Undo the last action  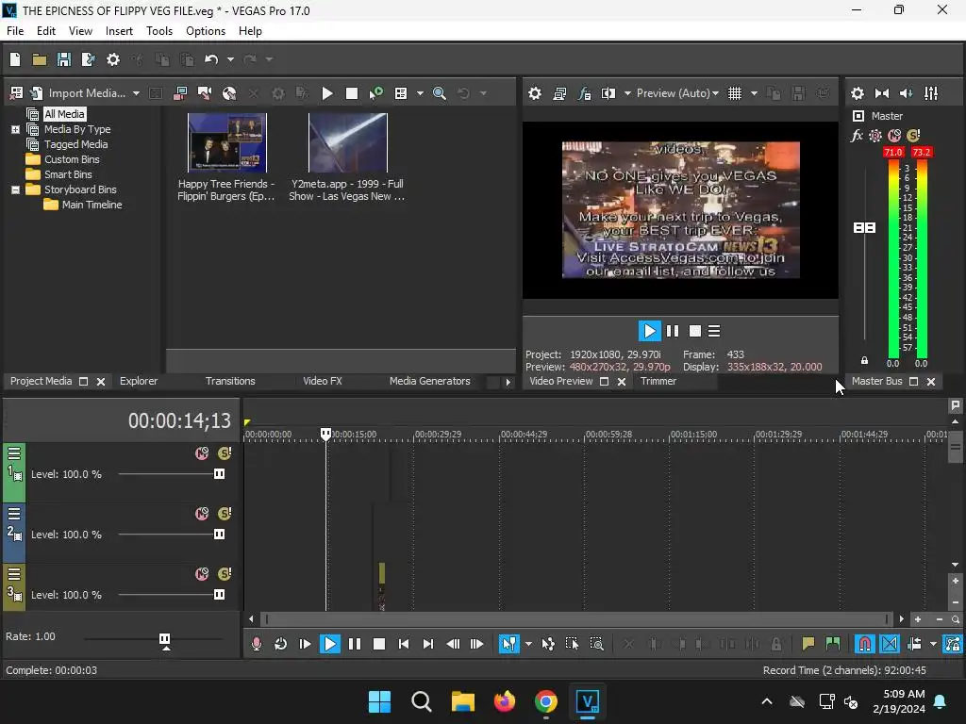[x=211, y=59]
